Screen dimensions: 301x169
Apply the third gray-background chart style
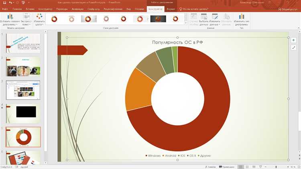(89, 19)
